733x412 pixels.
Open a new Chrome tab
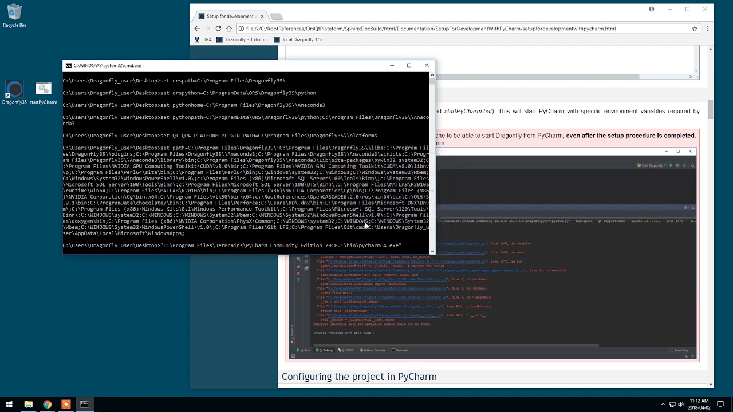click(x=276, y=17)
